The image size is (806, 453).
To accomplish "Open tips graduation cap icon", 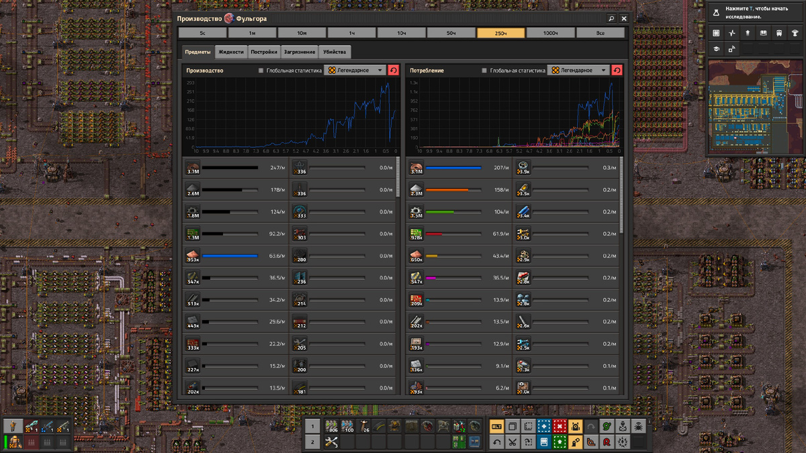I will point(717,49).
